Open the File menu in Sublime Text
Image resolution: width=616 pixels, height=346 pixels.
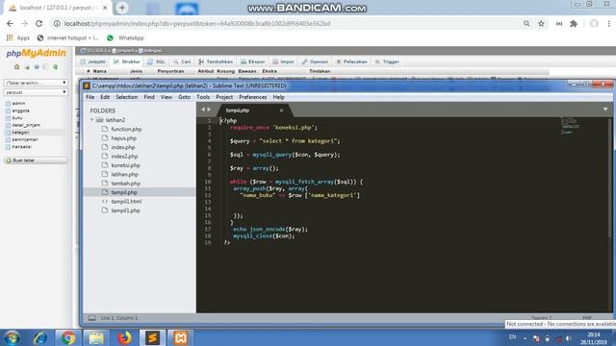click(90, 97)
